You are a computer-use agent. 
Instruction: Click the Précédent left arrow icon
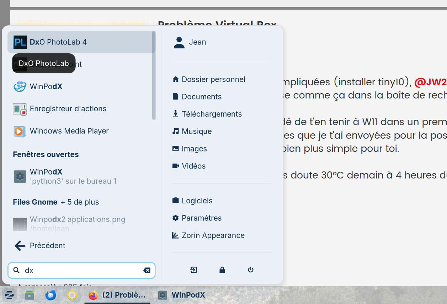tap(20, 246)
